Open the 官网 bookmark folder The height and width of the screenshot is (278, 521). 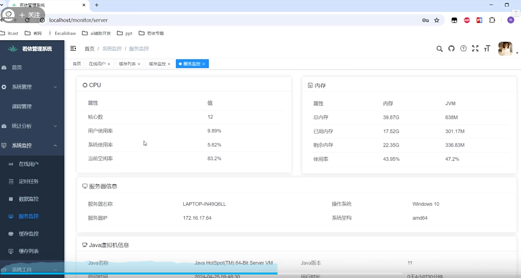(x=33, y=33)
